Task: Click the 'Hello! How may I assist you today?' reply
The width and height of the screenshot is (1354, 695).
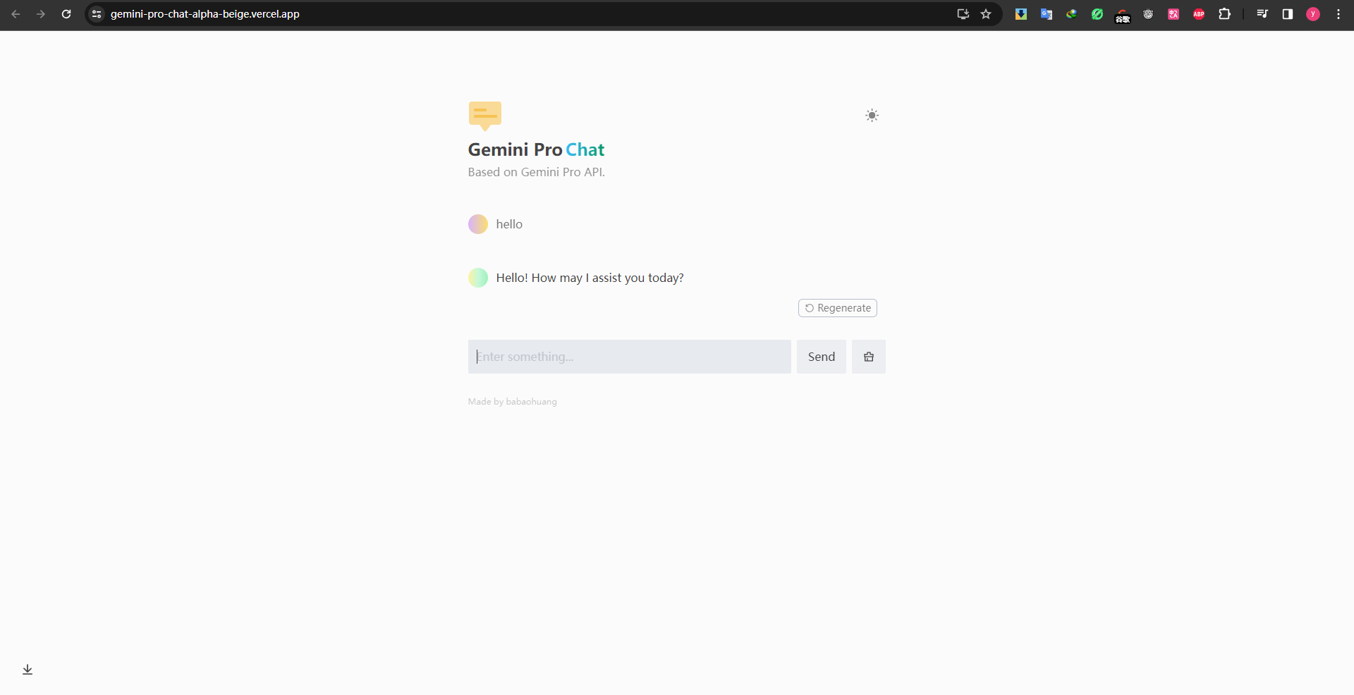Action: [590, 278]
